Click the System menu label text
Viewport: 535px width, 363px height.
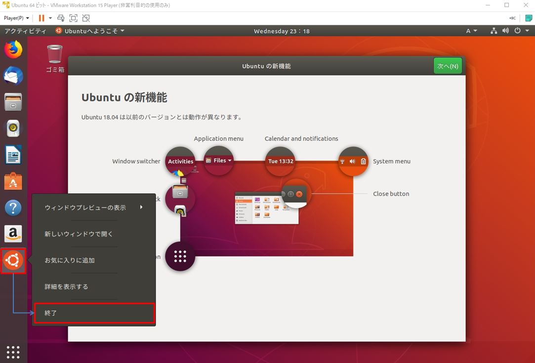click(x=391, y=161)
